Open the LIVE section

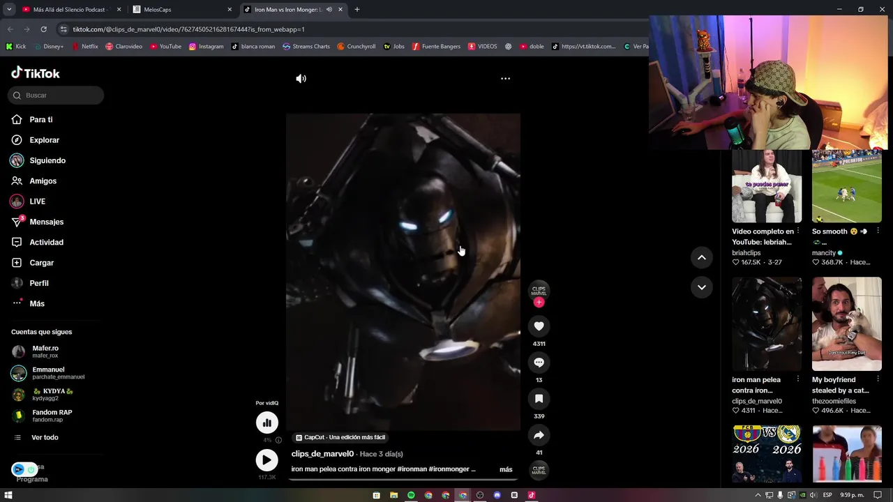(x=37, y=201)
